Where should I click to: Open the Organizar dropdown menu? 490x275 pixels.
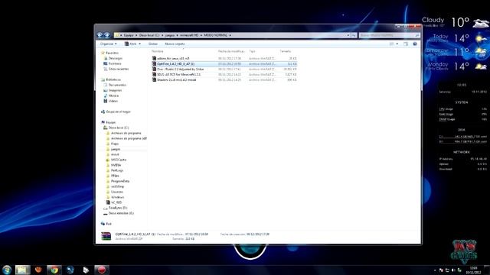(x=108, y=44)
